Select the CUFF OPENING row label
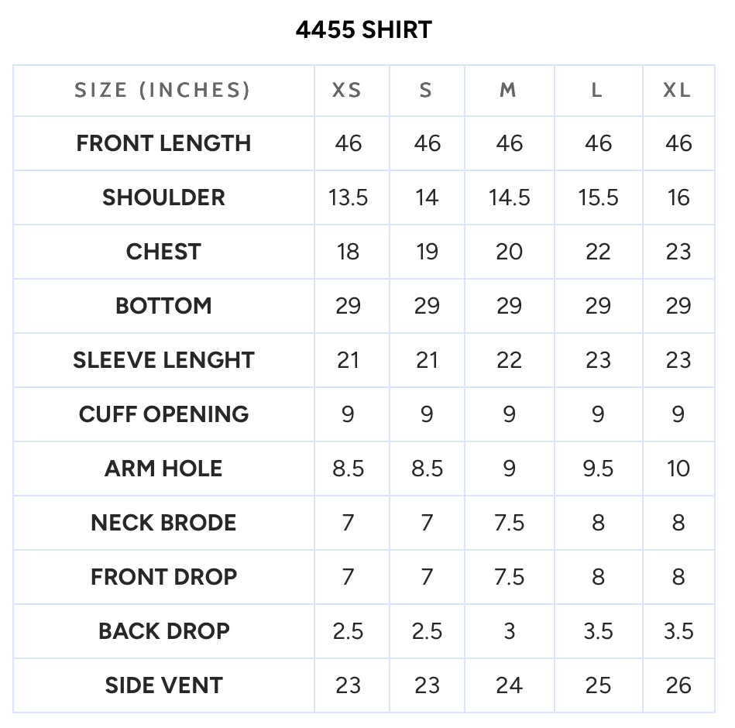Screen dimensions: 735x728 163,414
